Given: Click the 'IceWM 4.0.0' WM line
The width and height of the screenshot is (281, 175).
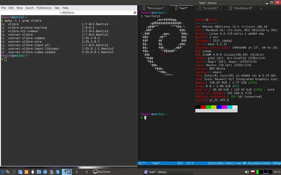Looking at the screenshot, I should pos(230,54).
